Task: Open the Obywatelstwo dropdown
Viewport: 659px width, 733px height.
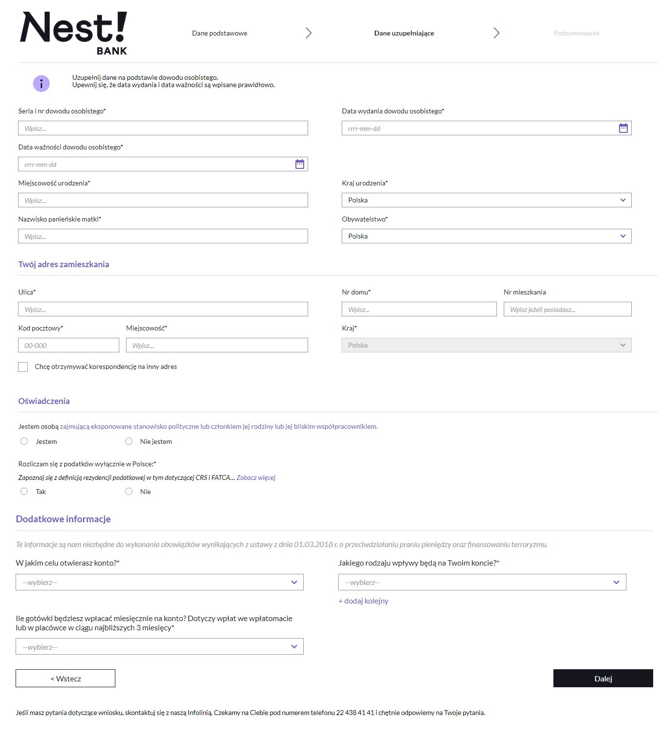Action: tap(486, 236)
